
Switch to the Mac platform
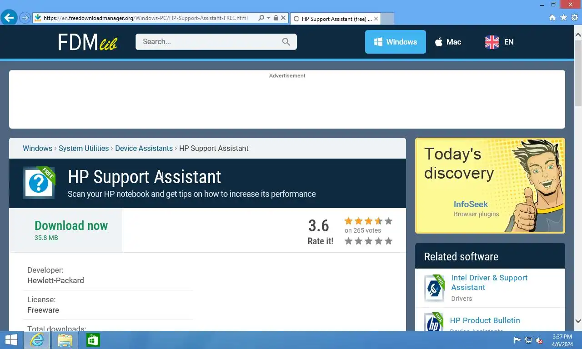(448, 42)
